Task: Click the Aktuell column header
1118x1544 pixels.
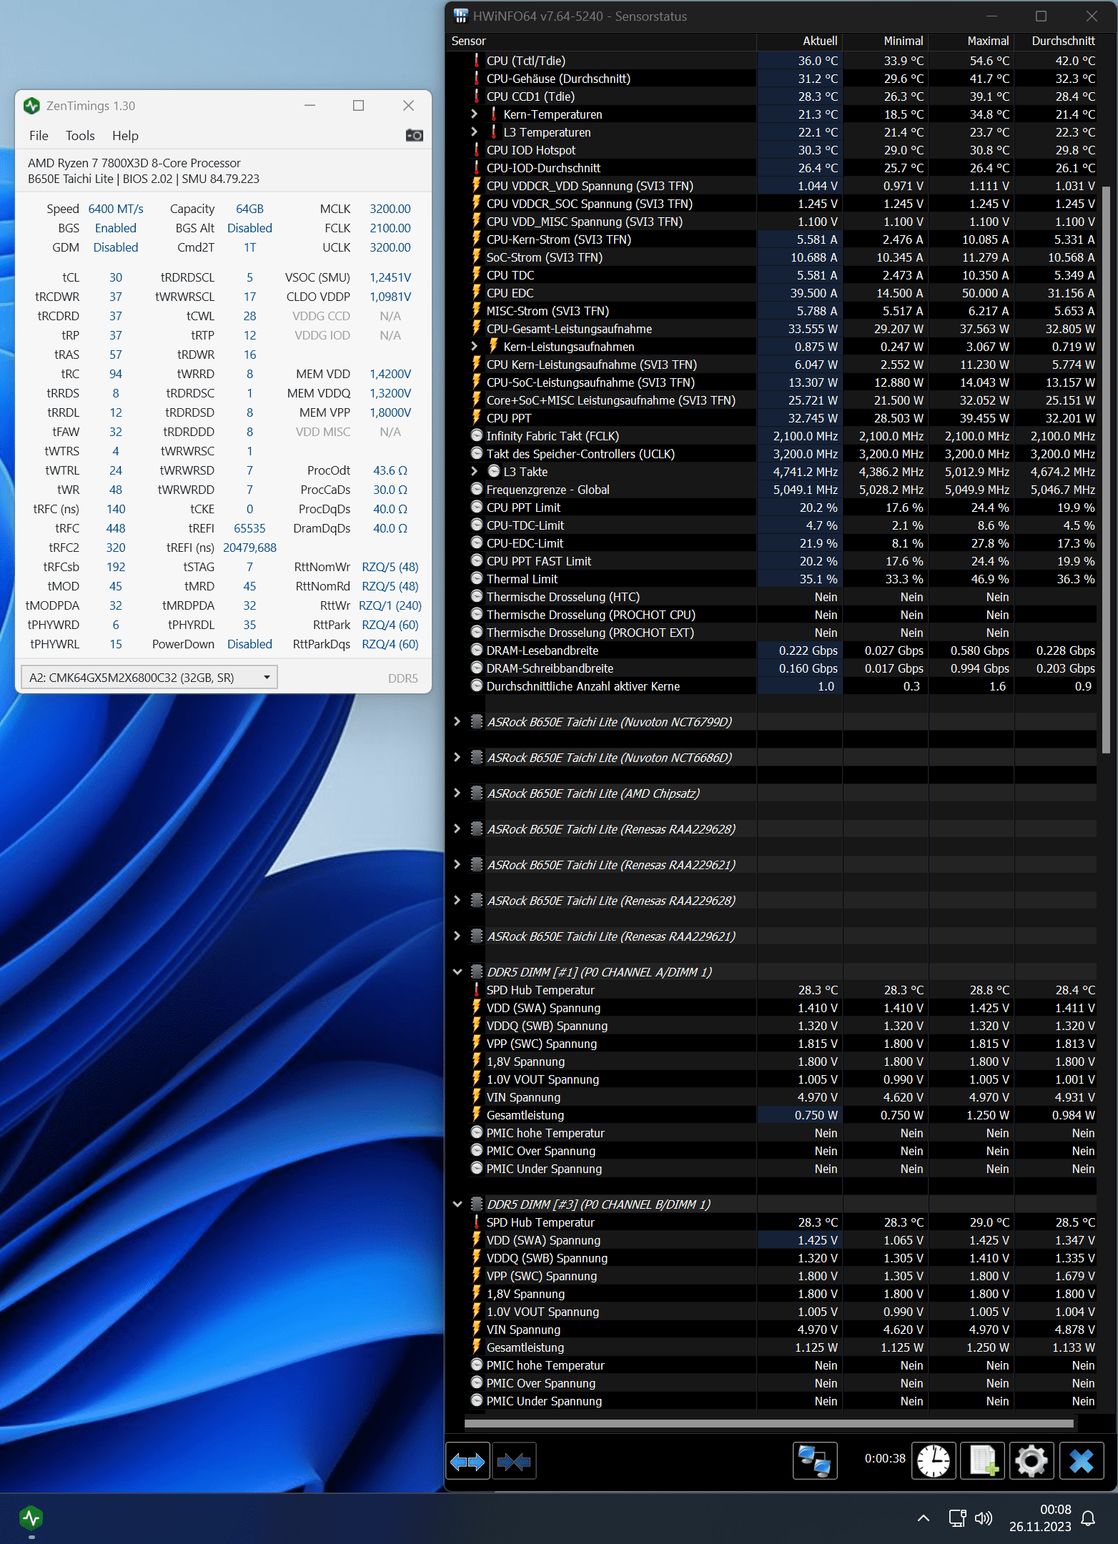Action: click(800, 41)
